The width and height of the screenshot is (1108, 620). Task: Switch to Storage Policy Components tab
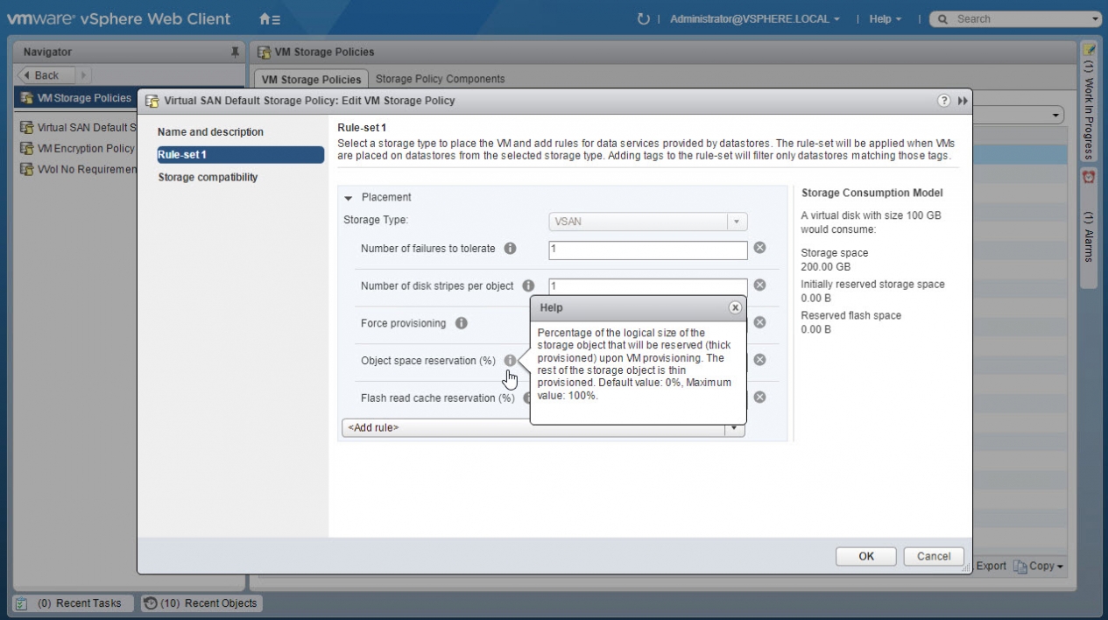pyautogui.click(x=440, y=79)
